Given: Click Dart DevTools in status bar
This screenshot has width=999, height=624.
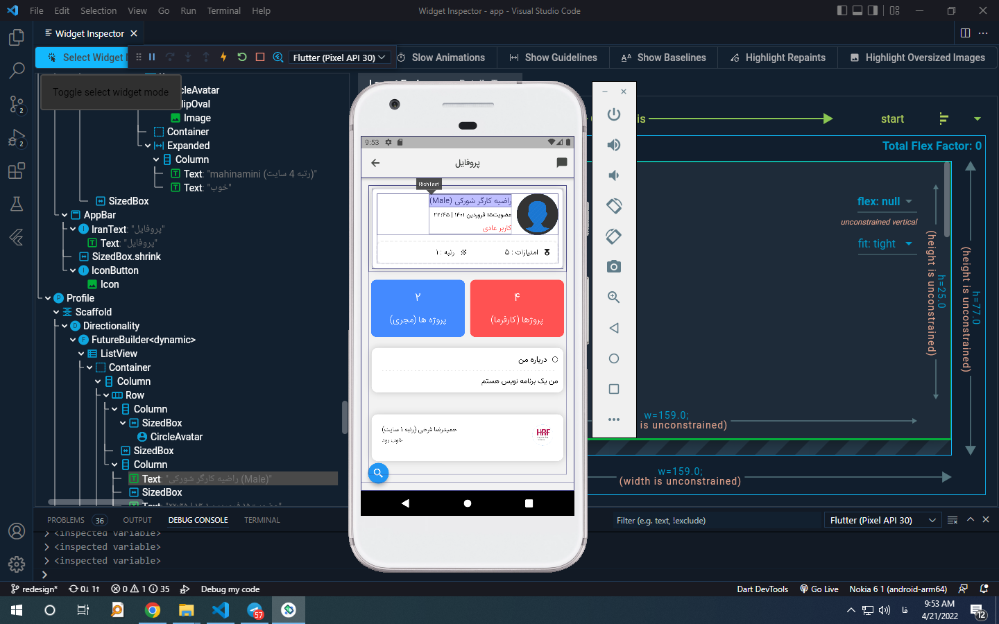Looking at the screenshot, I should tap(762, 589).
